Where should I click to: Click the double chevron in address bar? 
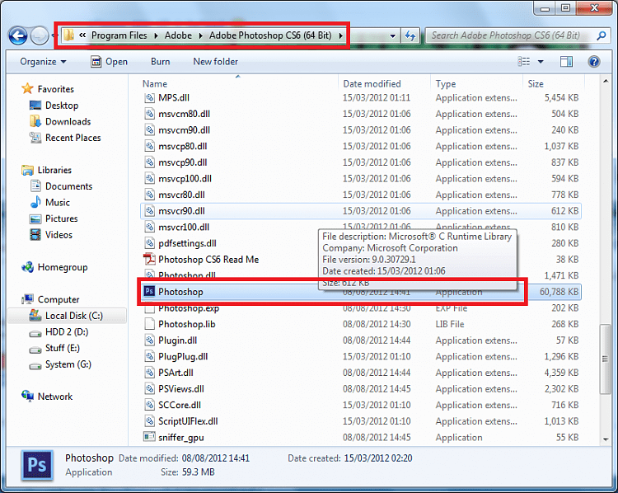(82, 35)
